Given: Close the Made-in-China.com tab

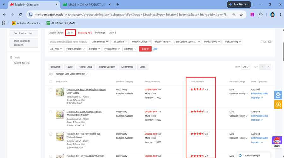Looking at the screenshot, I should (x=56, y=4).
